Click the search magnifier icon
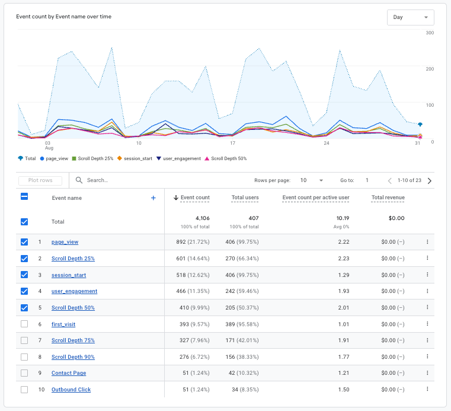 [79, 180]
